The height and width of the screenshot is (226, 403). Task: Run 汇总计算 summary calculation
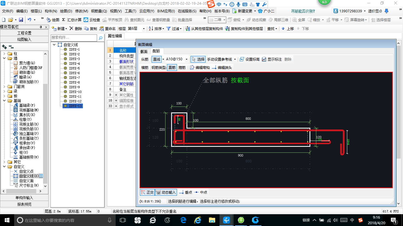[72, 20]
